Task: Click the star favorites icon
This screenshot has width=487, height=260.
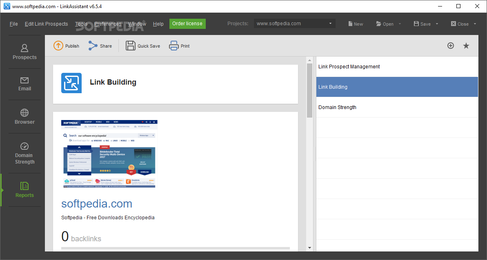Action: 466,46
